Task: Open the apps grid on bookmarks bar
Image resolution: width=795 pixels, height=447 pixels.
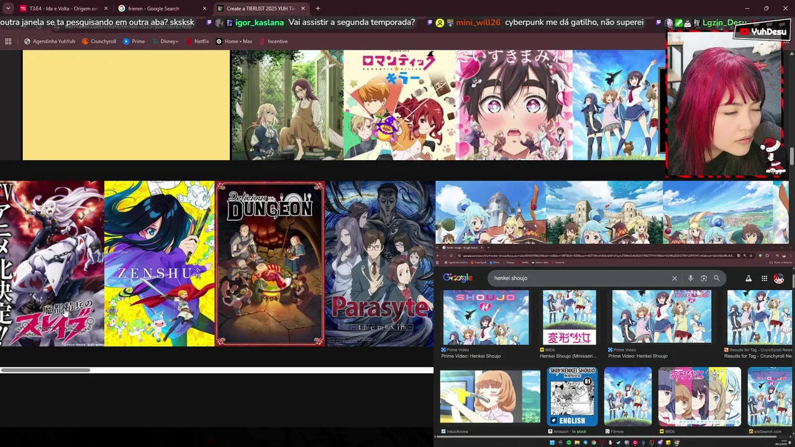Action: point(8,41)
